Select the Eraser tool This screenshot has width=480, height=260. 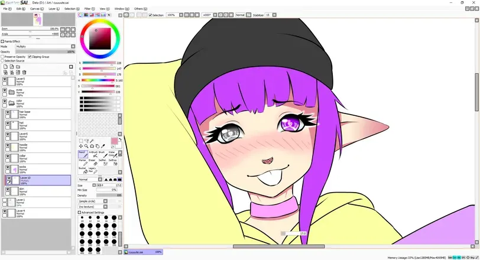tap(93, 162)
